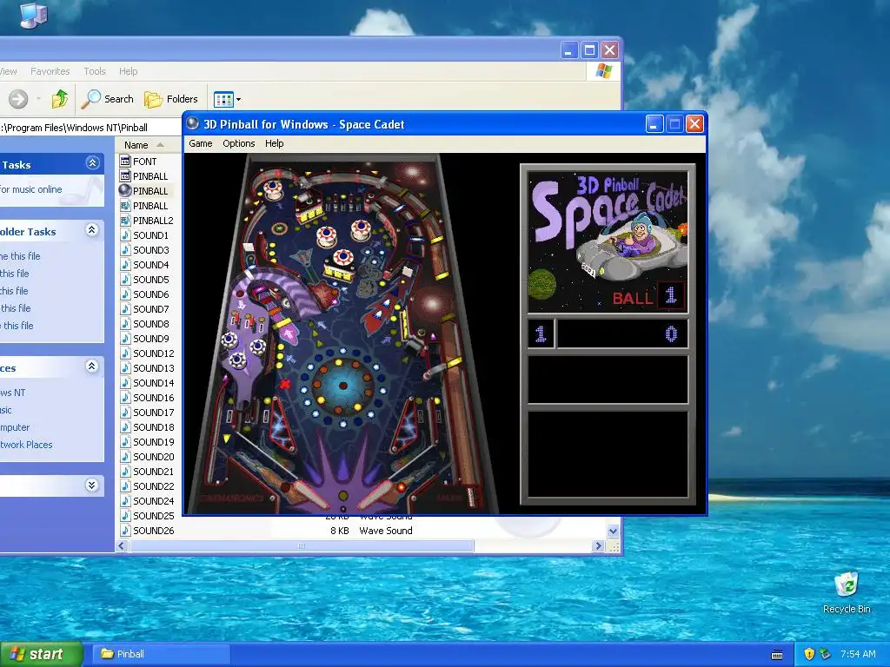Click the 'Network Places' sidebar link
Screen dimensions: 890x667
[26, 445]
